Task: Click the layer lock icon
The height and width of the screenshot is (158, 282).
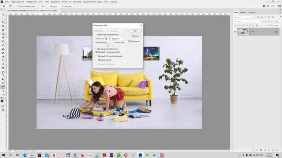Action: [x=276, y=32]
